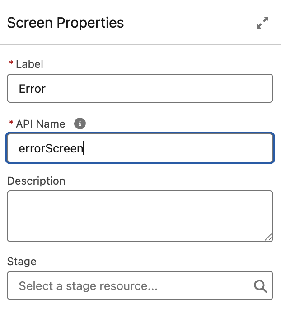The width and height of the screenshot is (281, 314).
Task: Focus the Label input field
Action: pos(140,88)
